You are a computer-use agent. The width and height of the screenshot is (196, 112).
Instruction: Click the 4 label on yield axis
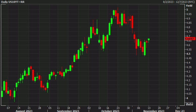(187, 98)
